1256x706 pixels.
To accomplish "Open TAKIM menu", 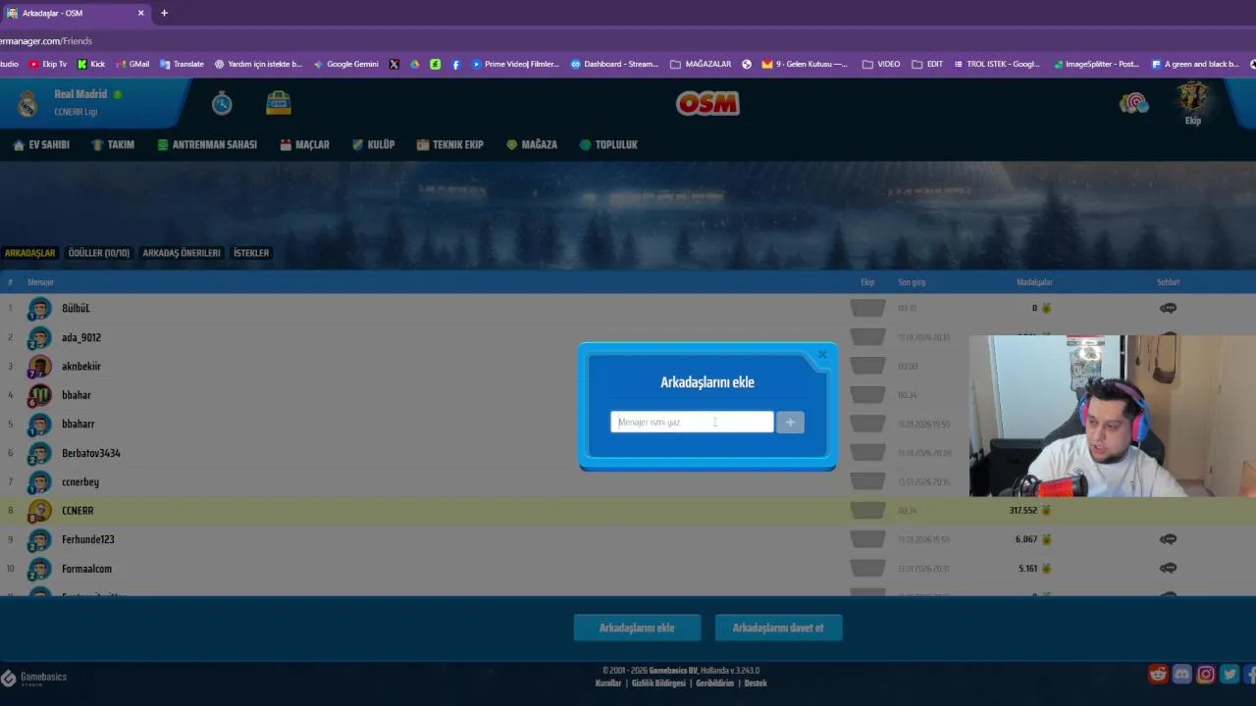I will pos(113,144).
